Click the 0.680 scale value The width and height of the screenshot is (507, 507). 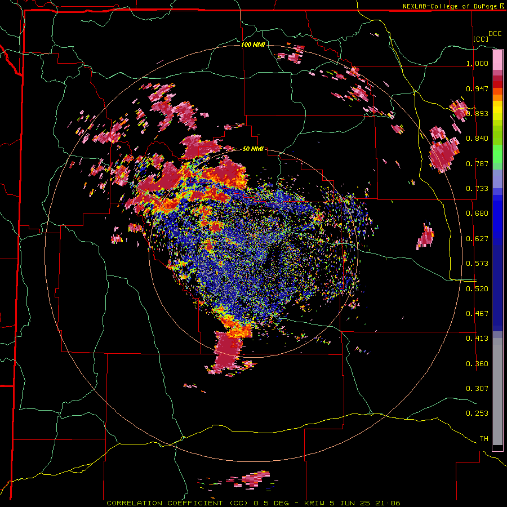pyautogui.click(x=477, y=214)
